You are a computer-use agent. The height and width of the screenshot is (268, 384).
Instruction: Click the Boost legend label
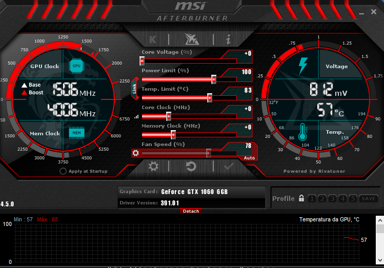(x=36, y=93)
